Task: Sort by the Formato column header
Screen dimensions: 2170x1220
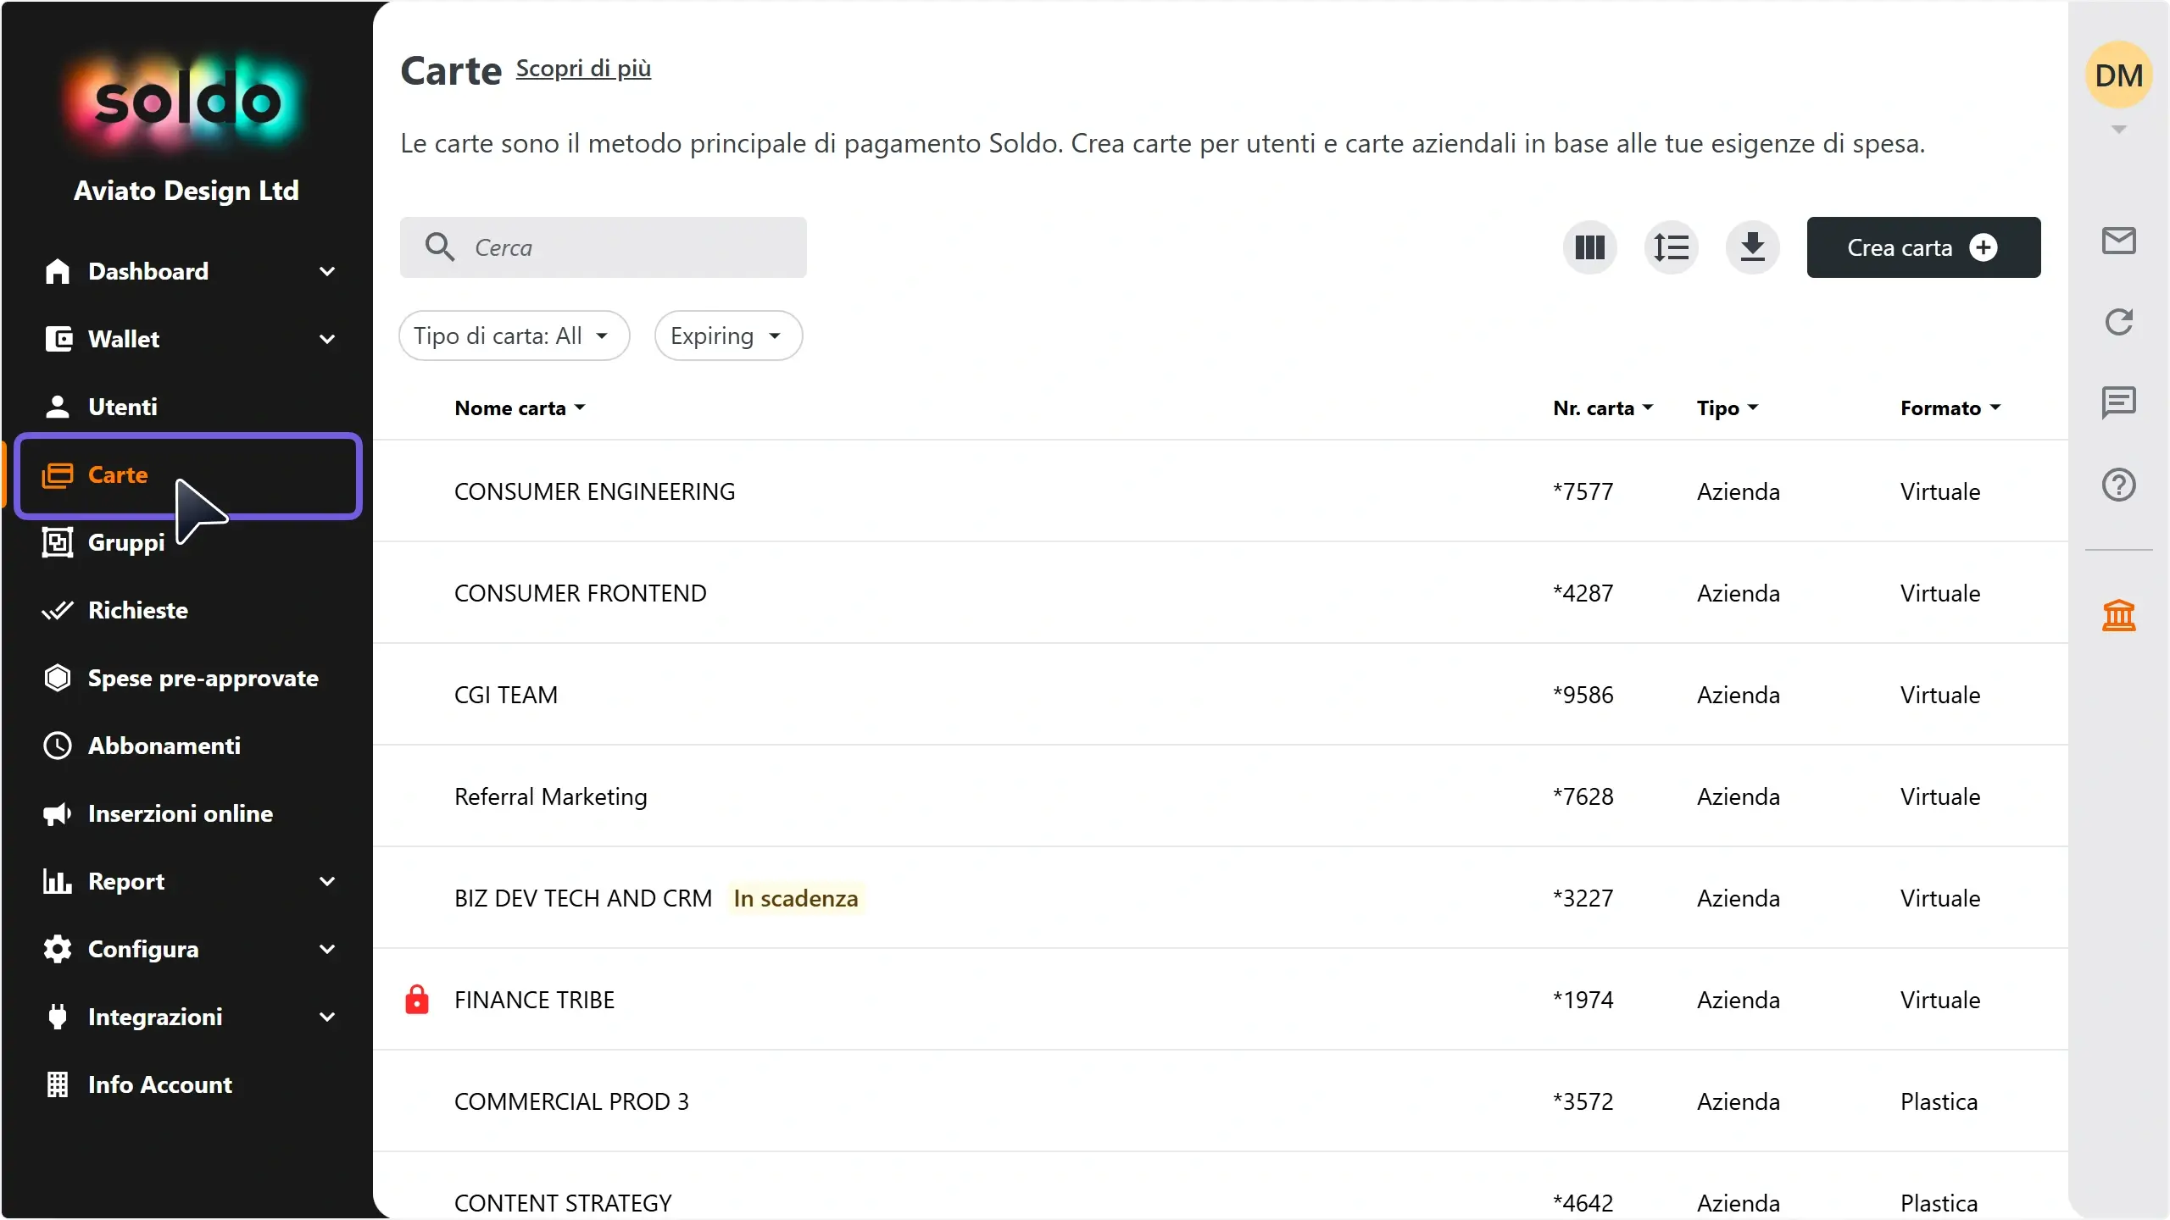Action: [x=1950, y=408]
